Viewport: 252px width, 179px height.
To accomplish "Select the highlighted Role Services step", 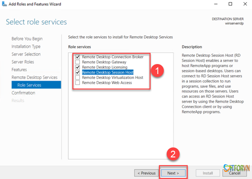I will (x=29, y=85).
